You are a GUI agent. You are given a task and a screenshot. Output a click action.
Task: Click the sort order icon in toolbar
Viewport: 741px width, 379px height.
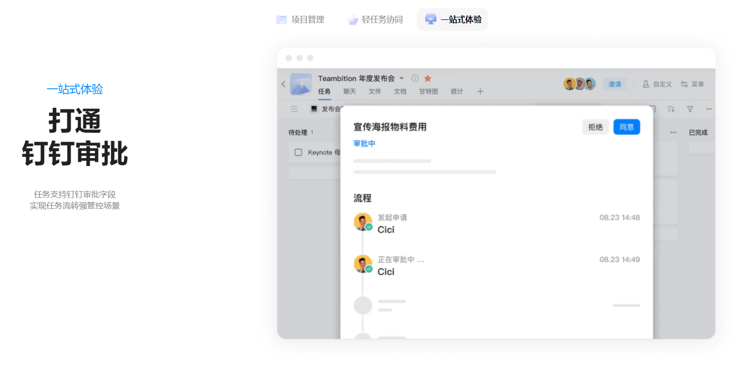[x=671, y=109]
